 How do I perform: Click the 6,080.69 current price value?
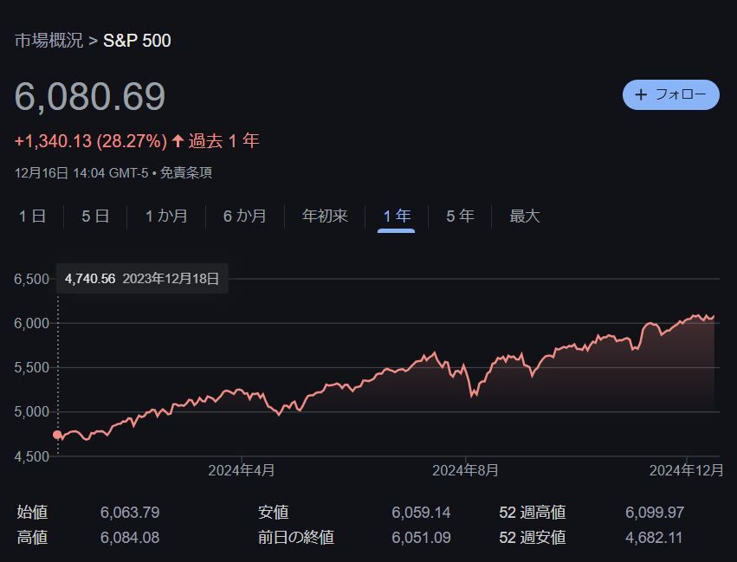[x=90, y=97]
